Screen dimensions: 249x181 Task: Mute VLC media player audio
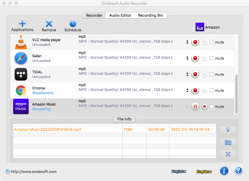click(x=211, y=42)
